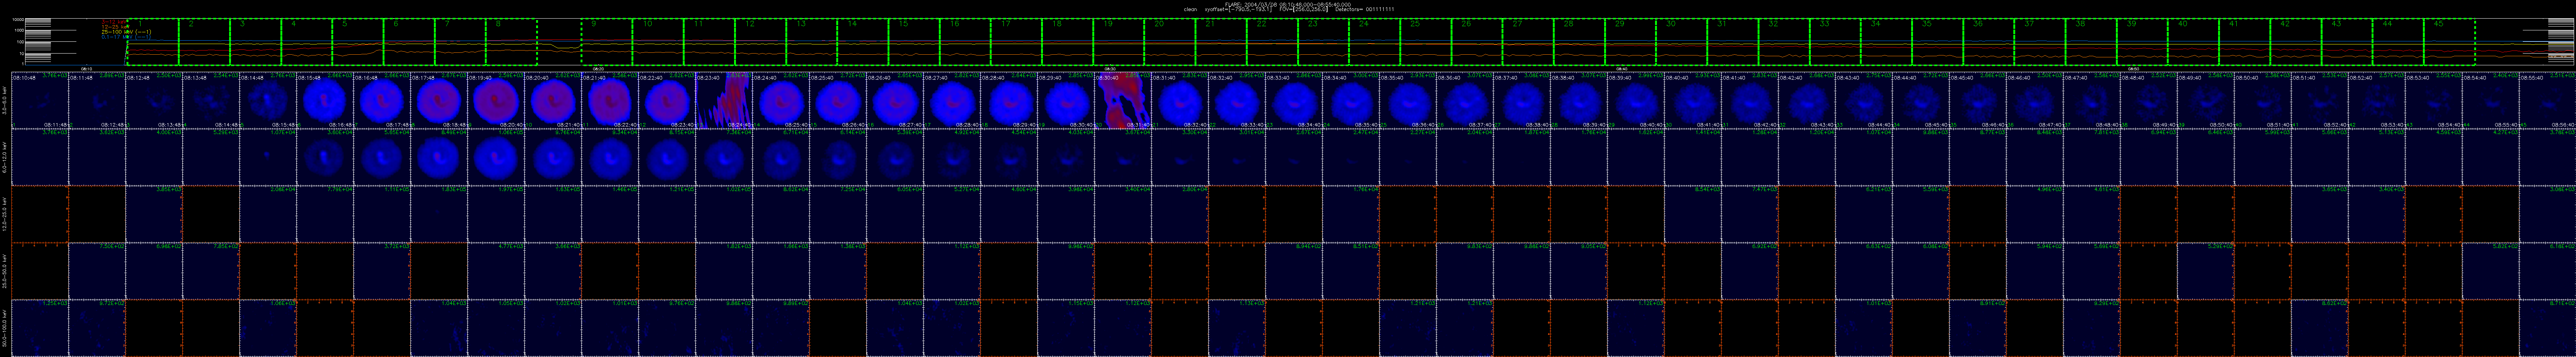Open the 08:36:40 flare image
Image resolution: width=2576 pixels, height=357 pixels.
point(1465,100)
